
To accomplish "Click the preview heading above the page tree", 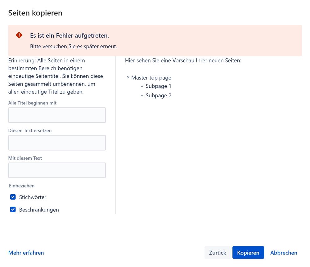I will point(183,60).
